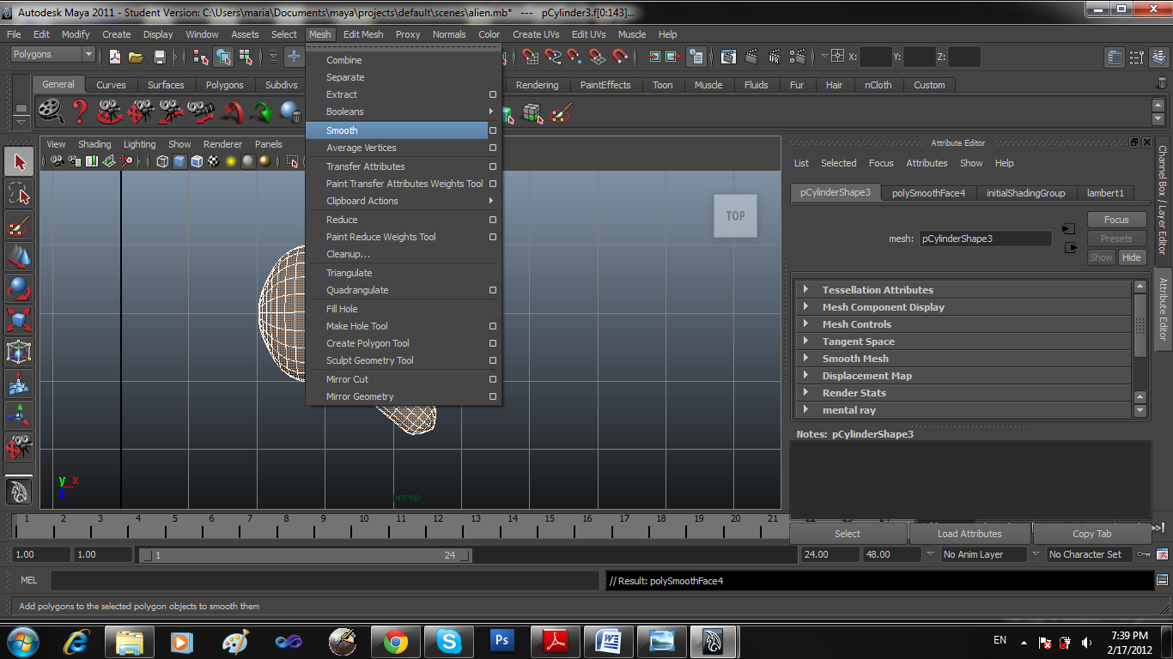Click the snap to grids magnet icon
The height and width of the screenshot is (659, 1173).
[x=531, y=57]
